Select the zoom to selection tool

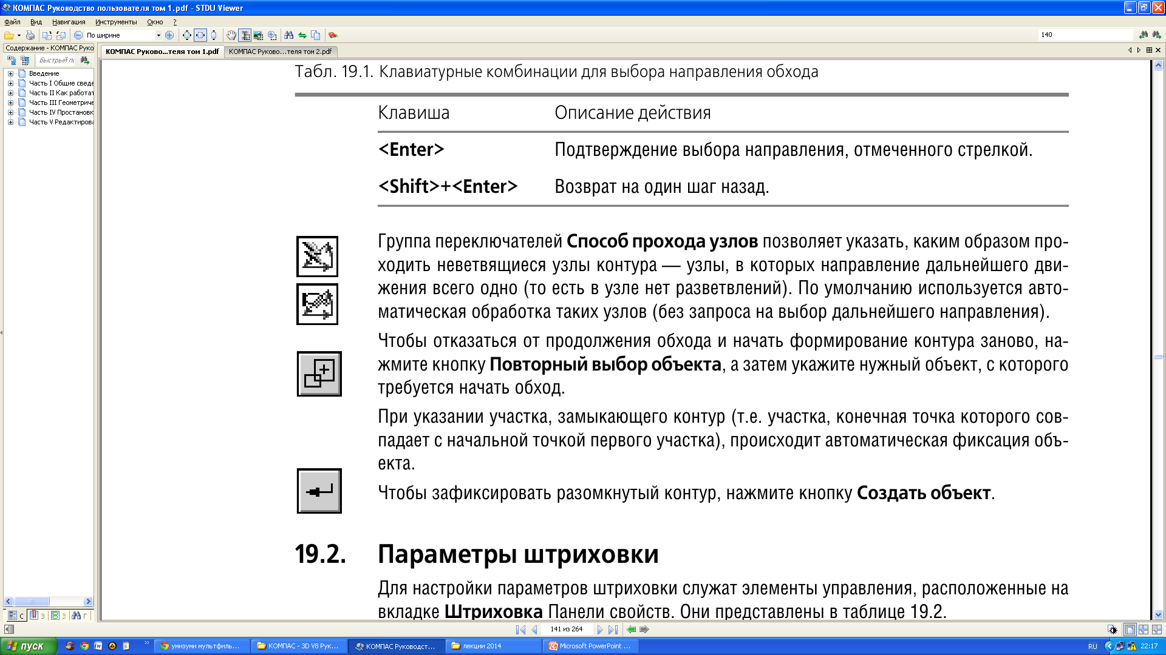272,35
